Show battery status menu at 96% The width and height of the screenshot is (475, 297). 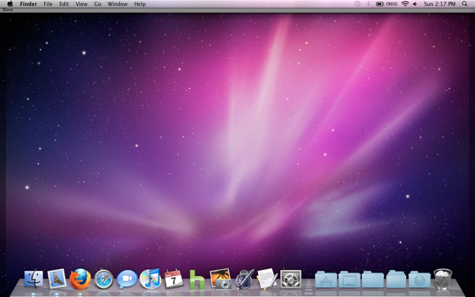click(x=387, y=4)
